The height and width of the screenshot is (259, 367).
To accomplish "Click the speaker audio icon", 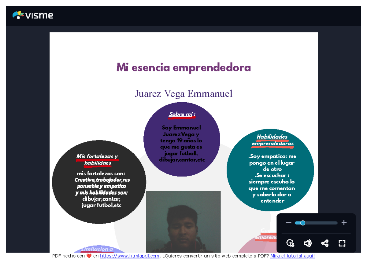I will [x=308, y=243].
